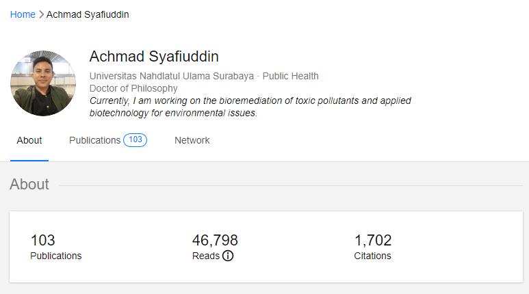The width and height of the screenshot is (529, 294).
Task: Click the Publications label in stats card
Action: click(x=55, y=256)
